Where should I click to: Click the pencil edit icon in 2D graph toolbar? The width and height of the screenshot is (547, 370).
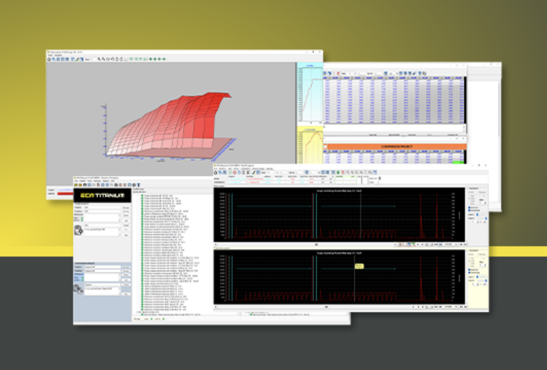pyautogui.click(x=253, y=172)
